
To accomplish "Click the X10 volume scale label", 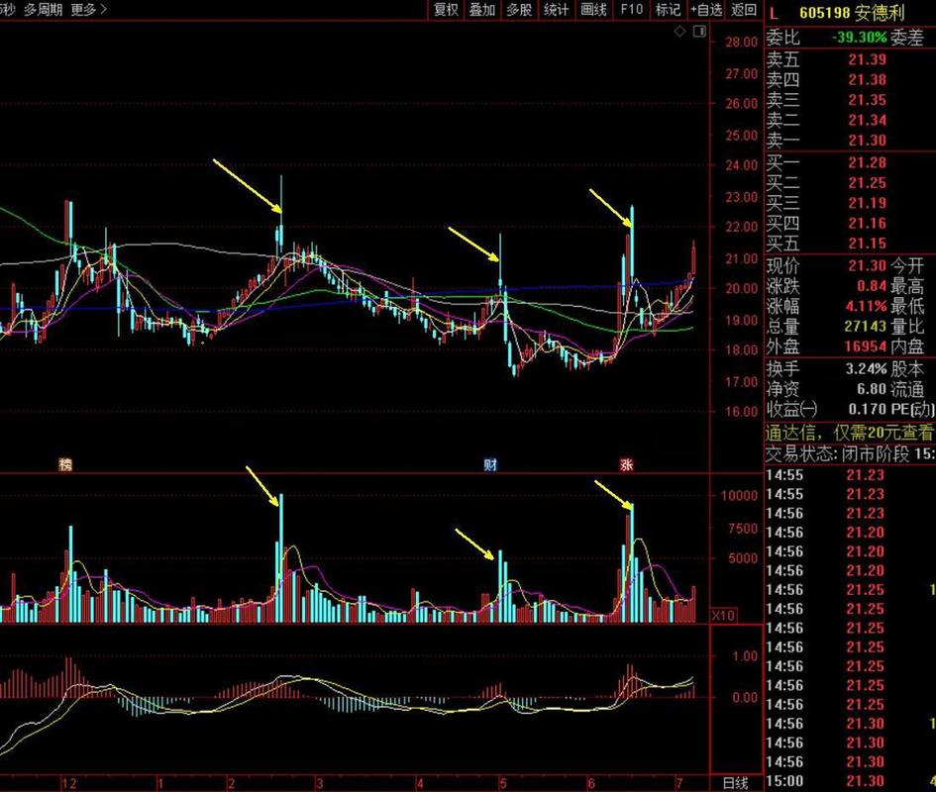I will (x=724, y=616).
